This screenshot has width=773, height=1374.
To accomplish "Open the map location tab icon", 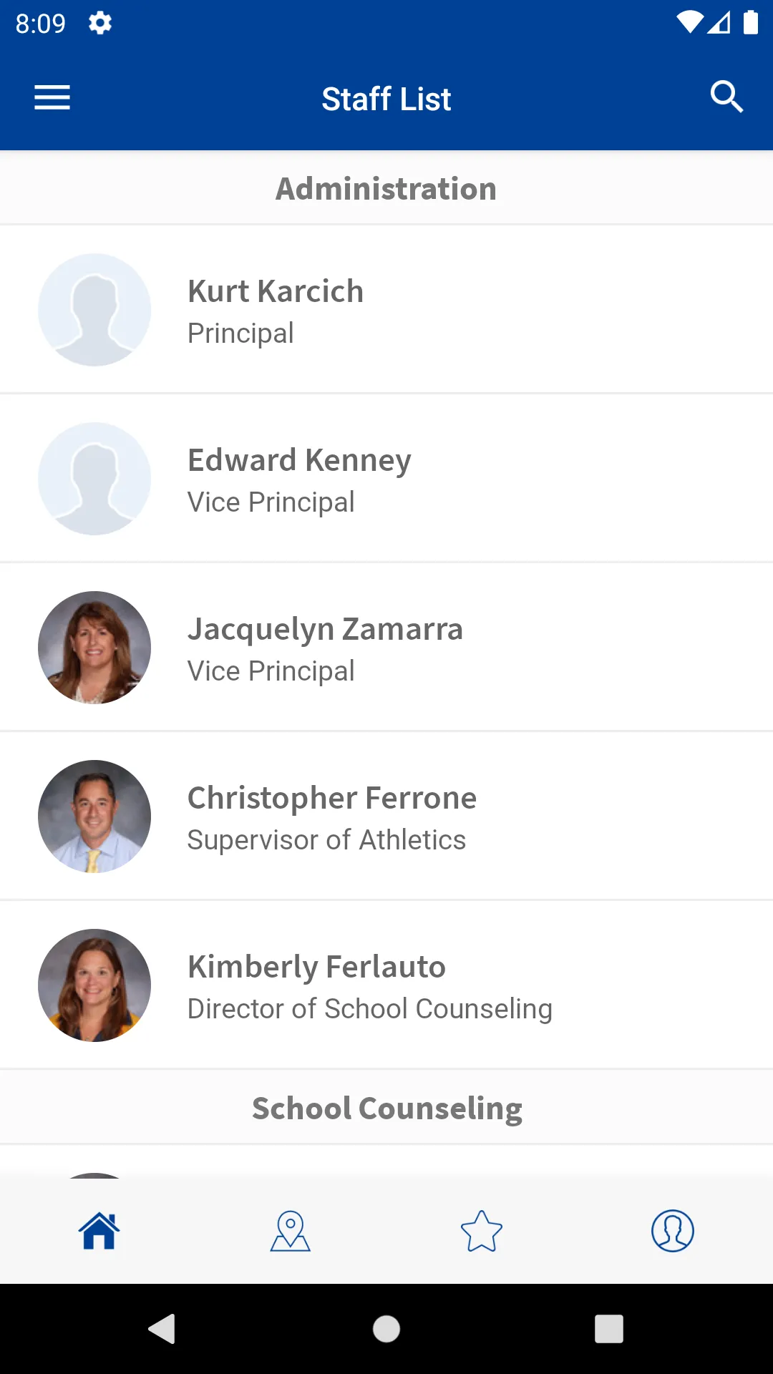I will [x=290, y=1230].
